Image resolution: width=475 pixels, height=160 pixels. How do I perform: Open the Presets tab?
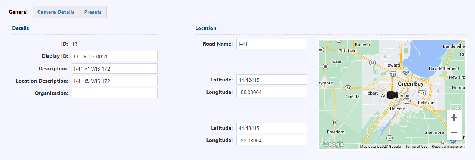point(93,12)
